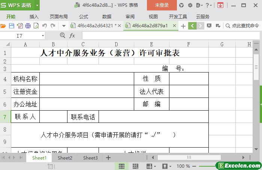Open the 插入 ribbon tab

pyautogui.click(x=34, y=17)
